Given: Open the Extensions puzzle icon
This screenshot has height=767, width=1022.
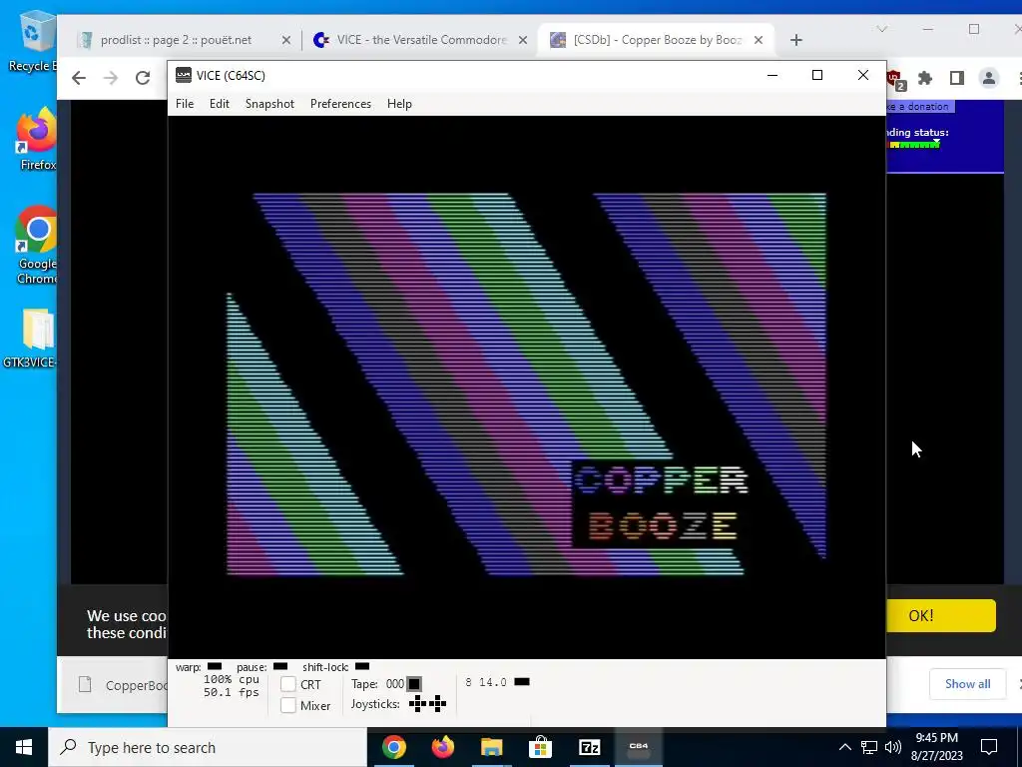Looking at the screenshot, I should [925, 78].
